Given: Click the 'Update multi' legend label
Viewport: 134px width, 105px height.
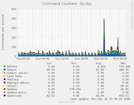Looking at the screenshot, I should [x=17, y=93].
